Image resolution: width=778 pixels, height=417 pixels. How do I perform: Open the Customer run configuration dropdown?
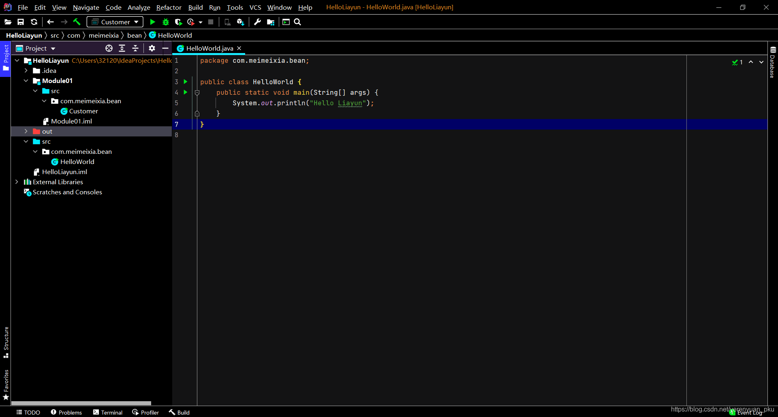tap(115, 22)
